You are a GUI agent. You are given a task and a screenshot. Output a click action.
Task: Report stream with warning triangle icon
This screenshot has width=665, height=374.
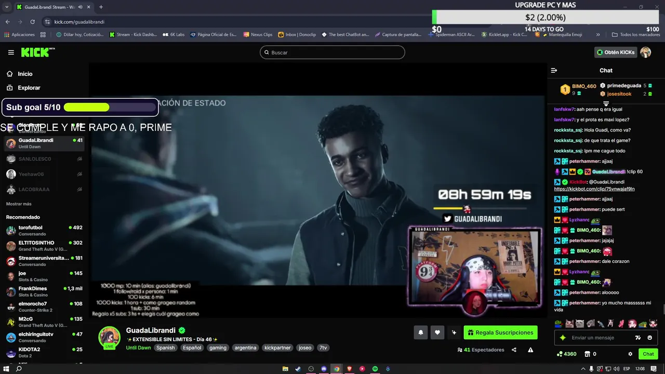tap(530, 350)
